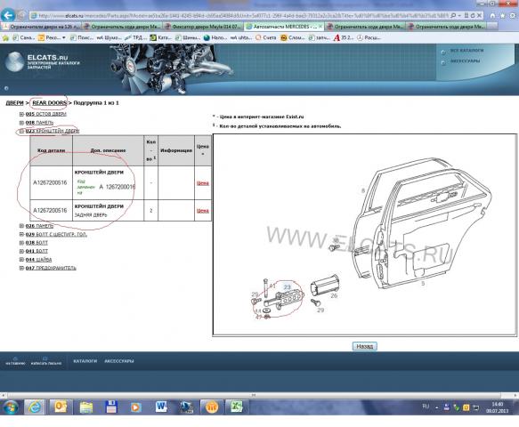Open the REAR DOORS breadcrumb link
Screen dimensions: 519x427
tap(49, 103)
